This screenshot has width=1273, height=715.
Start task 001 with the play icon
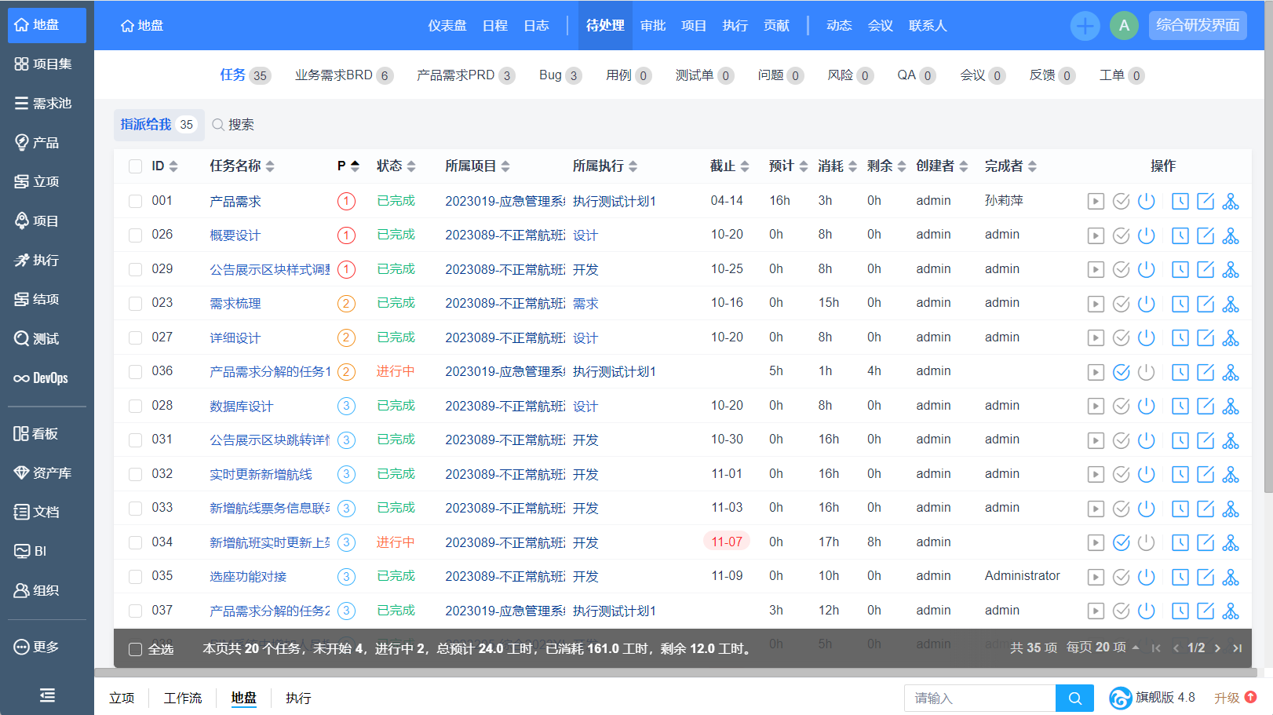pos(1096,202)
